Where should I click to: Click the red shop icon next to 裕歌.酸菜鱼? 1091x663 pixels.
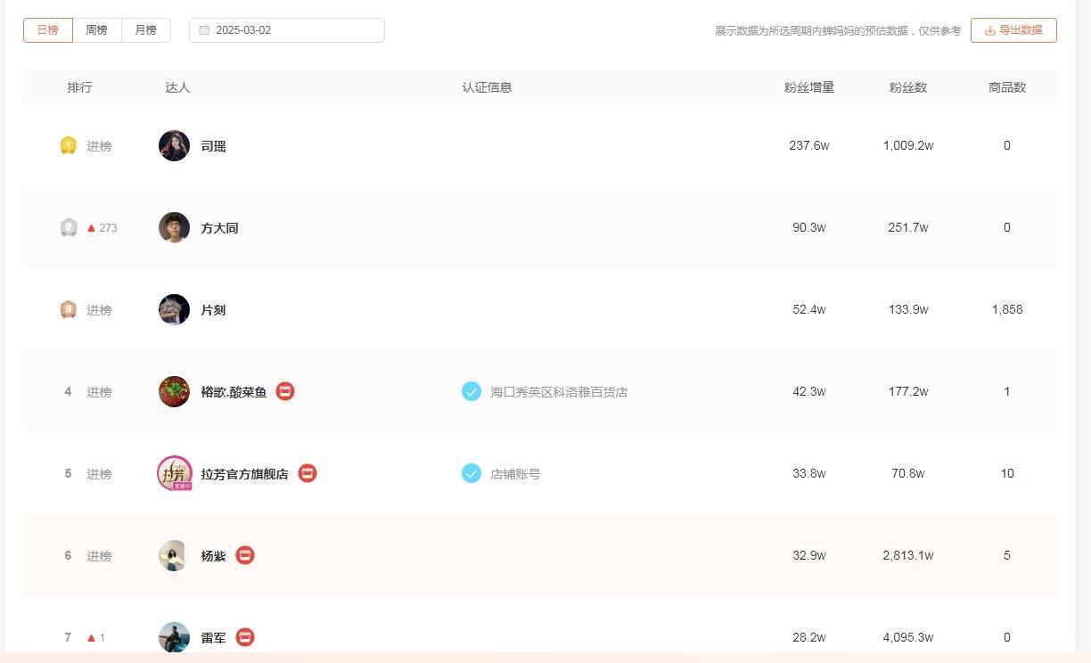click(284, 391)
